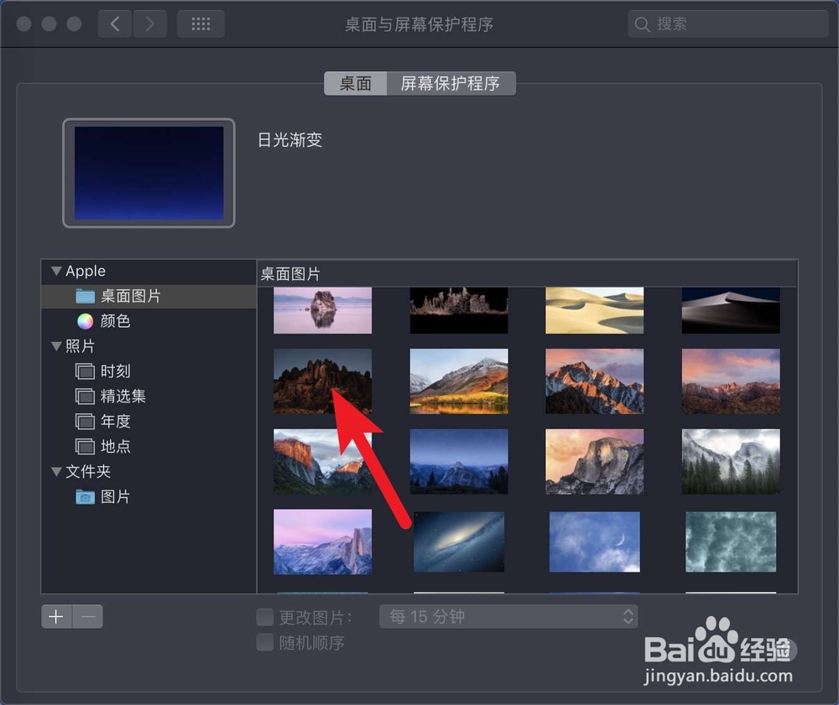Viewport: 839px width, 705px height.
Task: Open the 每 15 分钟 interval dropdown
Action: pos(508,616)
